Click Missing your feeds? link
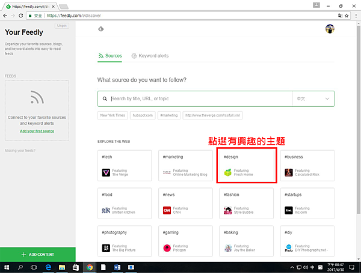Screen dimensions: 361x275 coord(20,151)
